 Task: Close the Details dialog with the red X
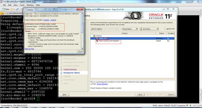80,9
